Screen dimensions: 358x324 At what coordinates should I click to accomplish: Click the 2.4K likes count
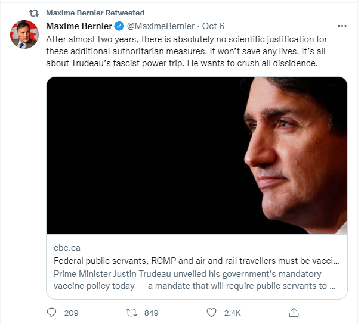[x=232, y=312]
